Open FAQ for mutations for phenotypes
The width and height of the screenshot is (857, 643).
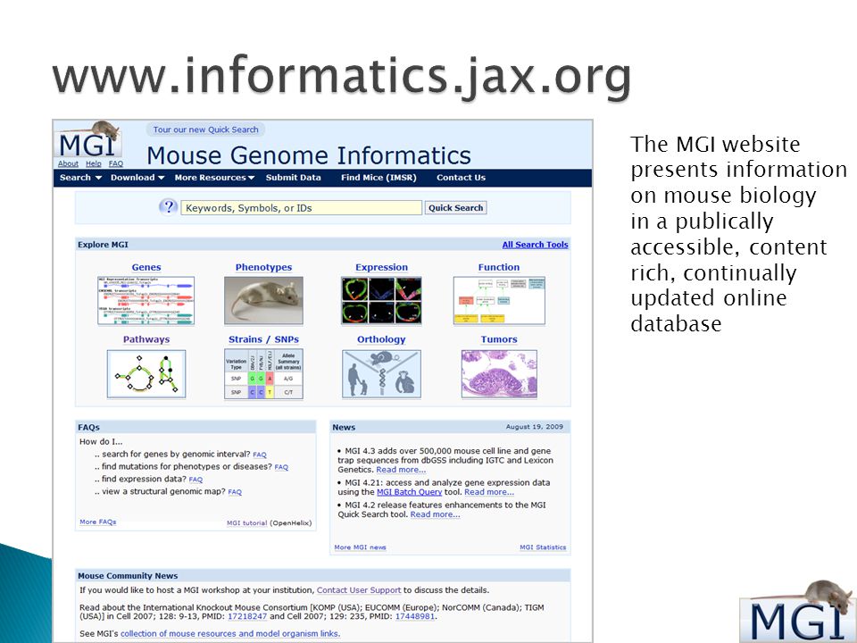coord(281,467)
